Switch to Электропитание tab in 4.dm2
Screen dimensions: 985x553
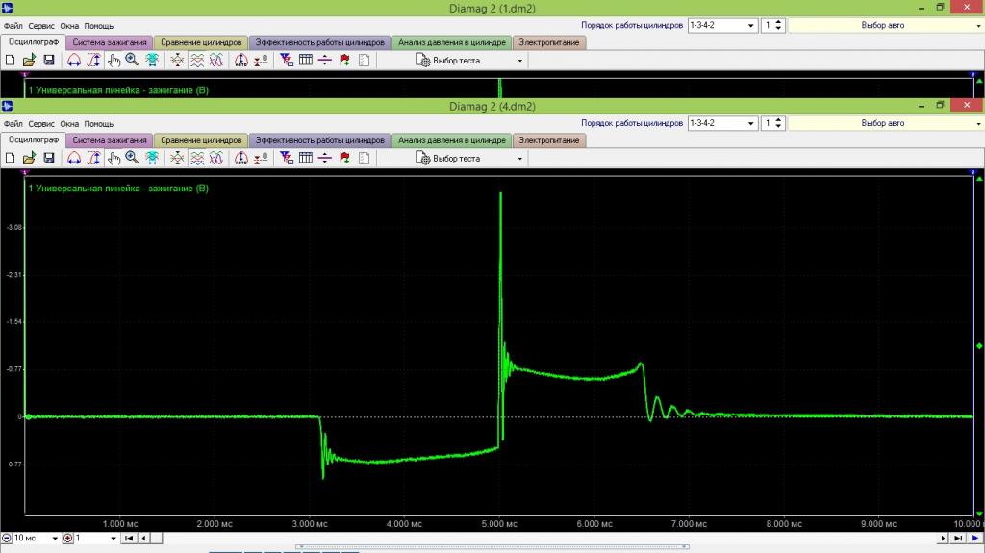pos(549,140)
